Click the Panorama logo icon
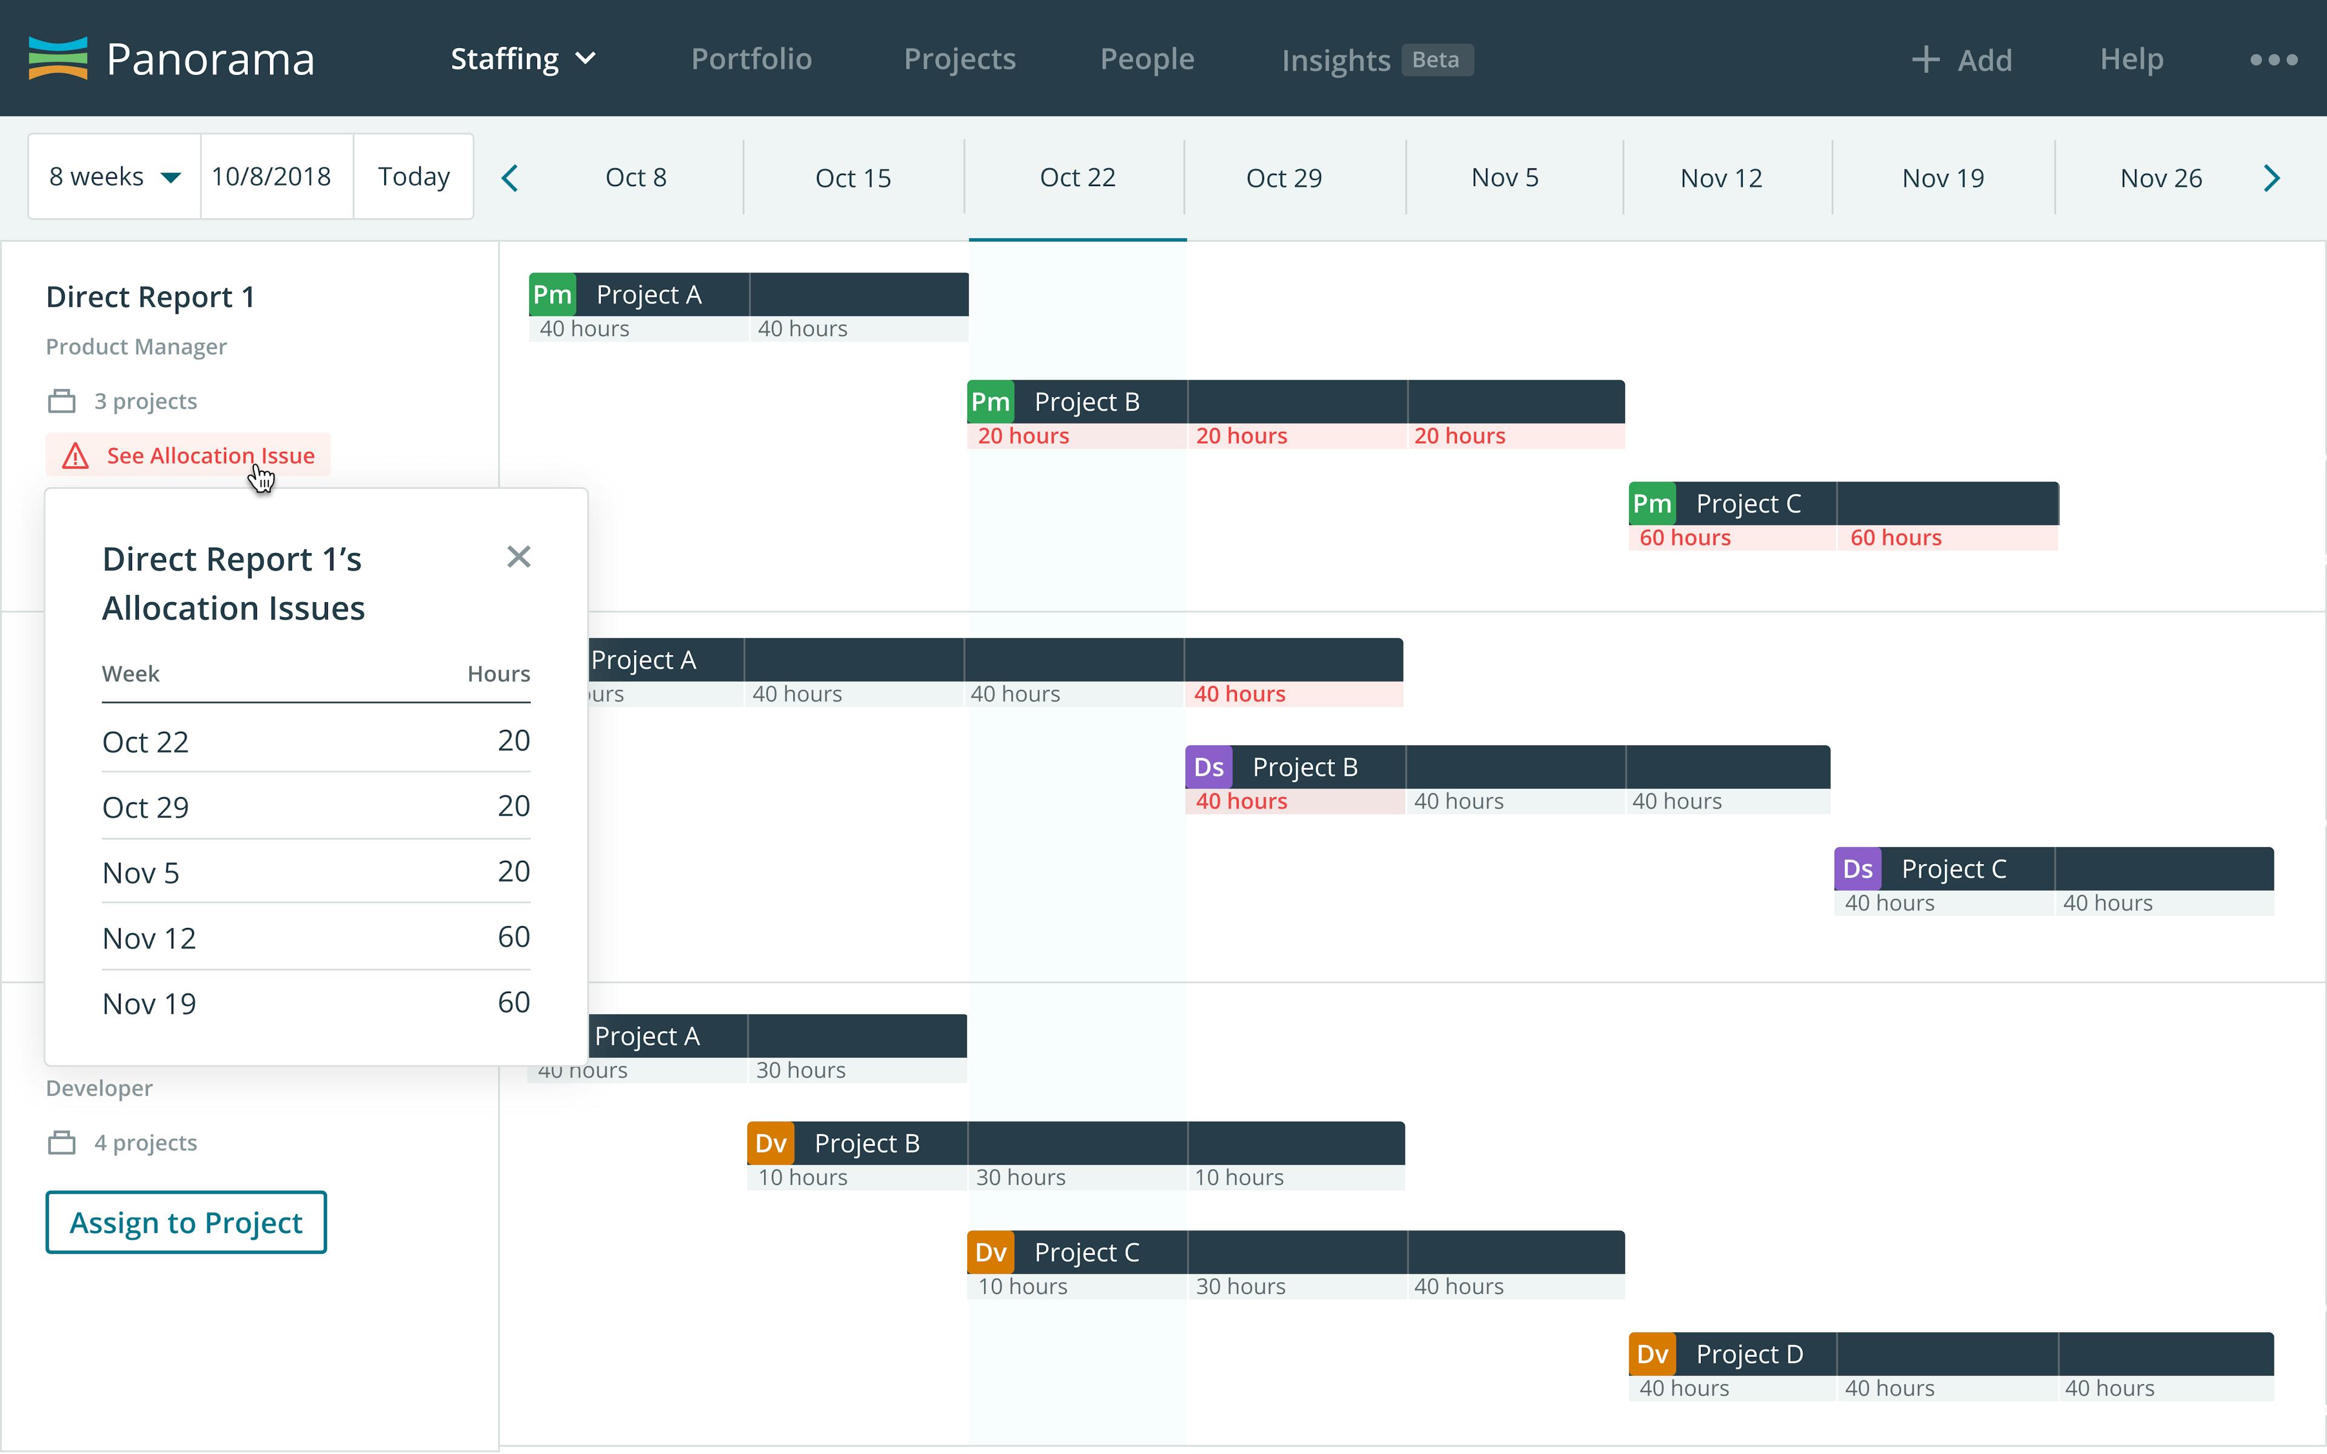Screen dimensions: 2327x1454 click(59, 58)
